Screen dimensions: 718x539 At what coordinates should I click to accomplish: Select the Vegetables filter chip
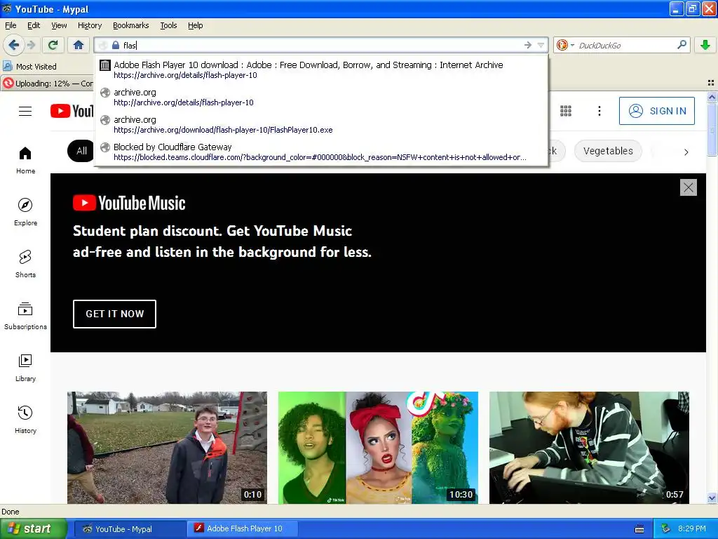pos(608,151)
